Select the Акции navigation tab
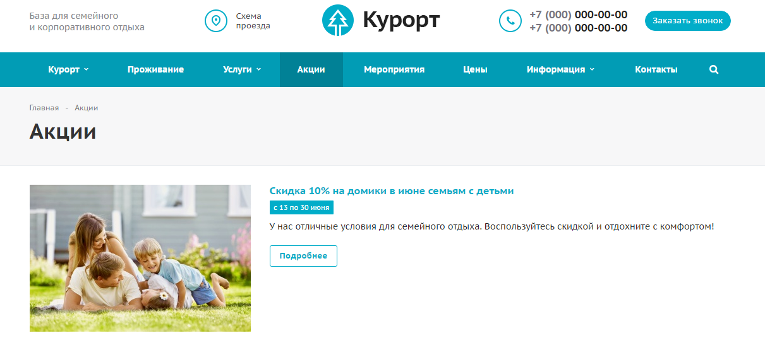The width and height of the screenshot is (765, 343). tap(311, 70)
